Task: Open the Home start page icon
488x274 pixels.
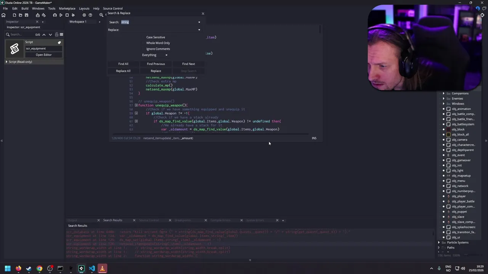Action: tap(3, 15)
